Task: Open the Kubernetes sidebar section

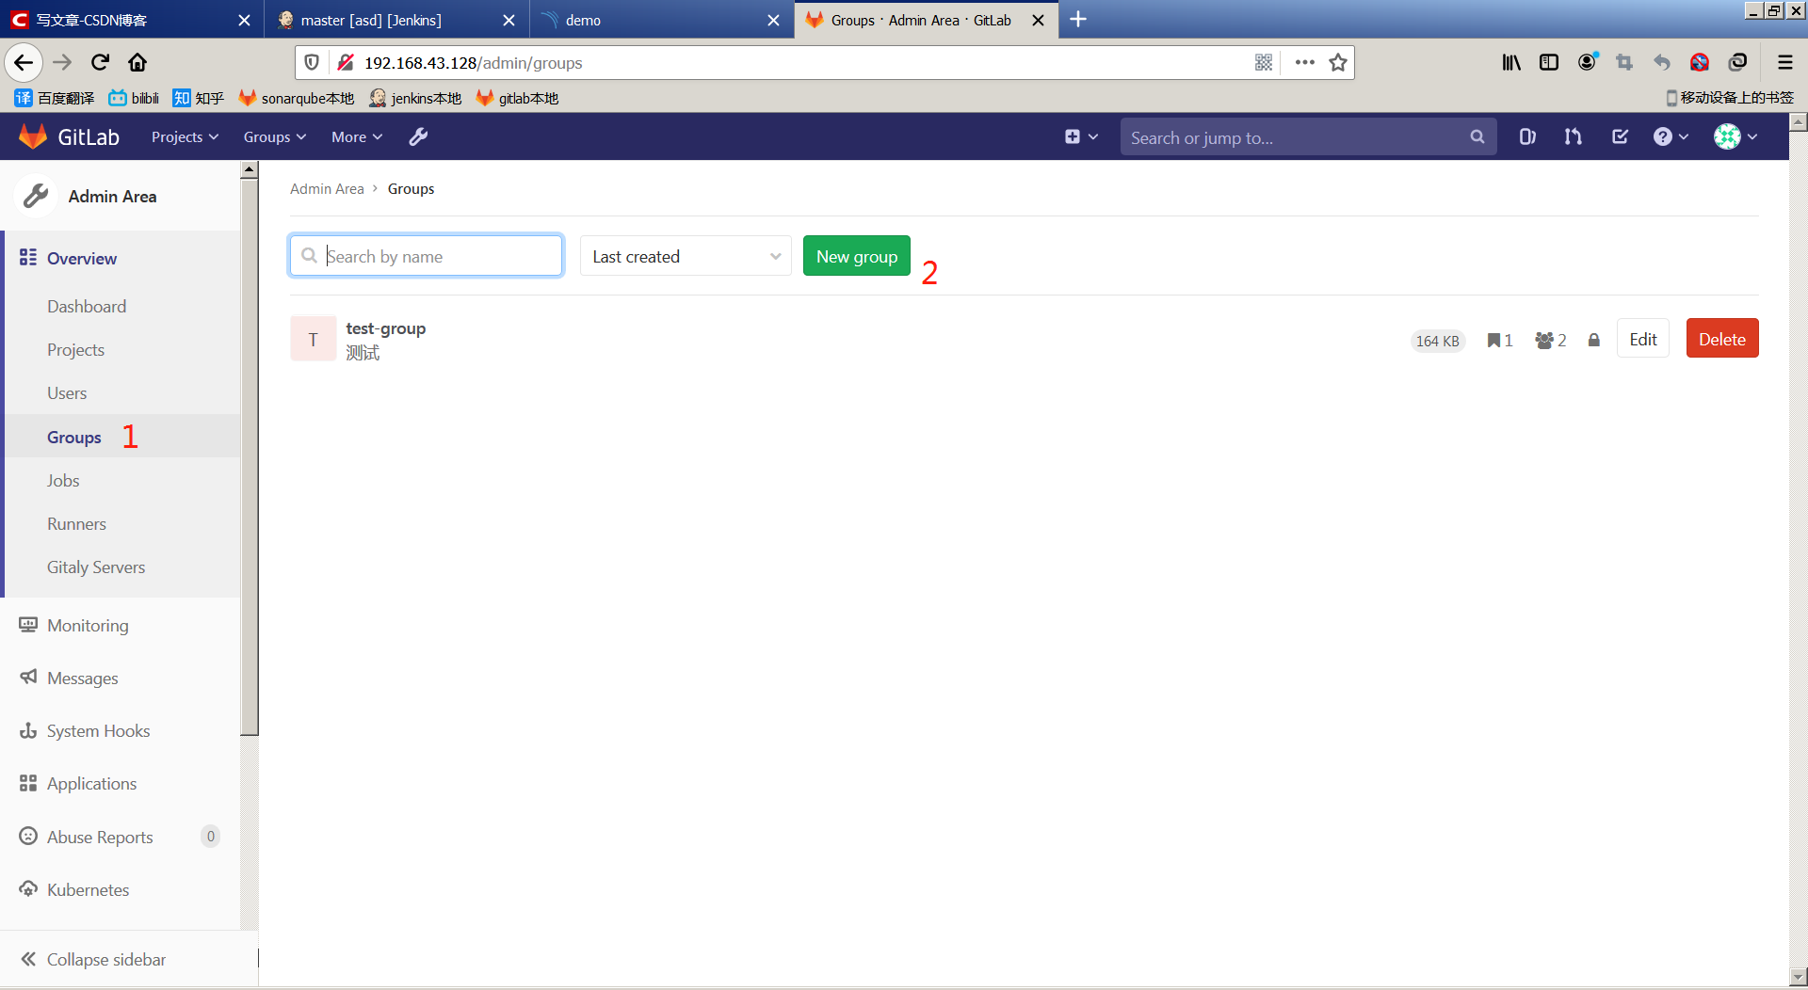Action: tap(88, 889)
